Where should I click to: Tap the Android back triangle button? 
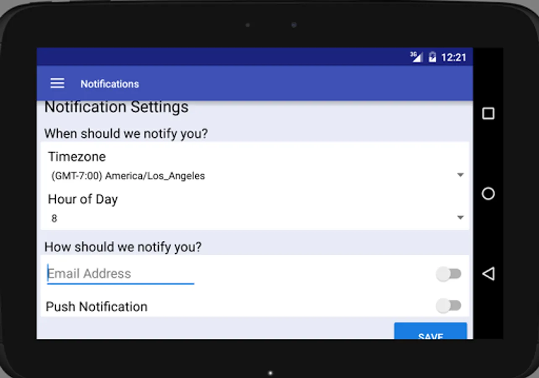coord(488,274)
